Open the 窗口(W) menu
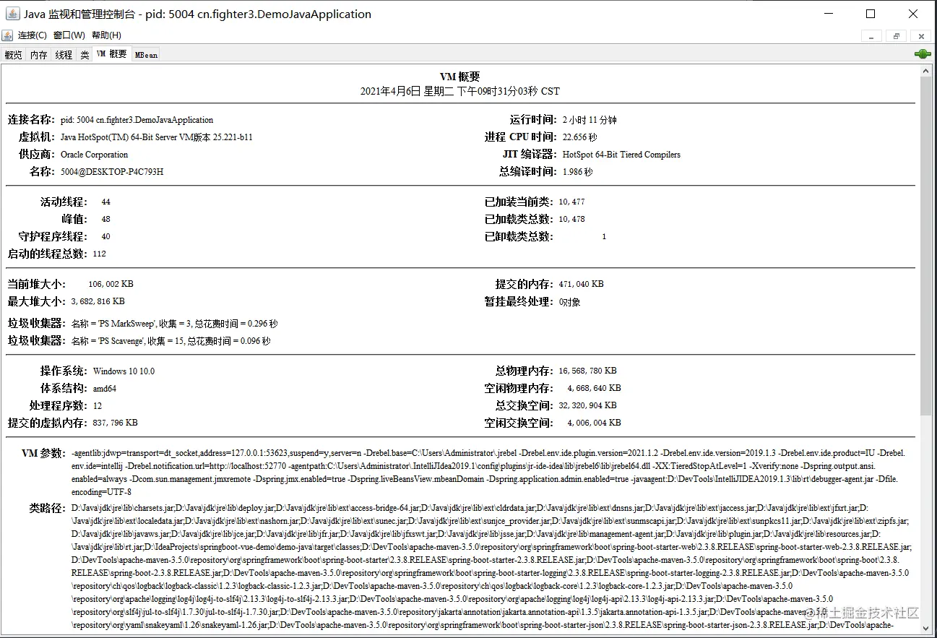 pos(69,35)
